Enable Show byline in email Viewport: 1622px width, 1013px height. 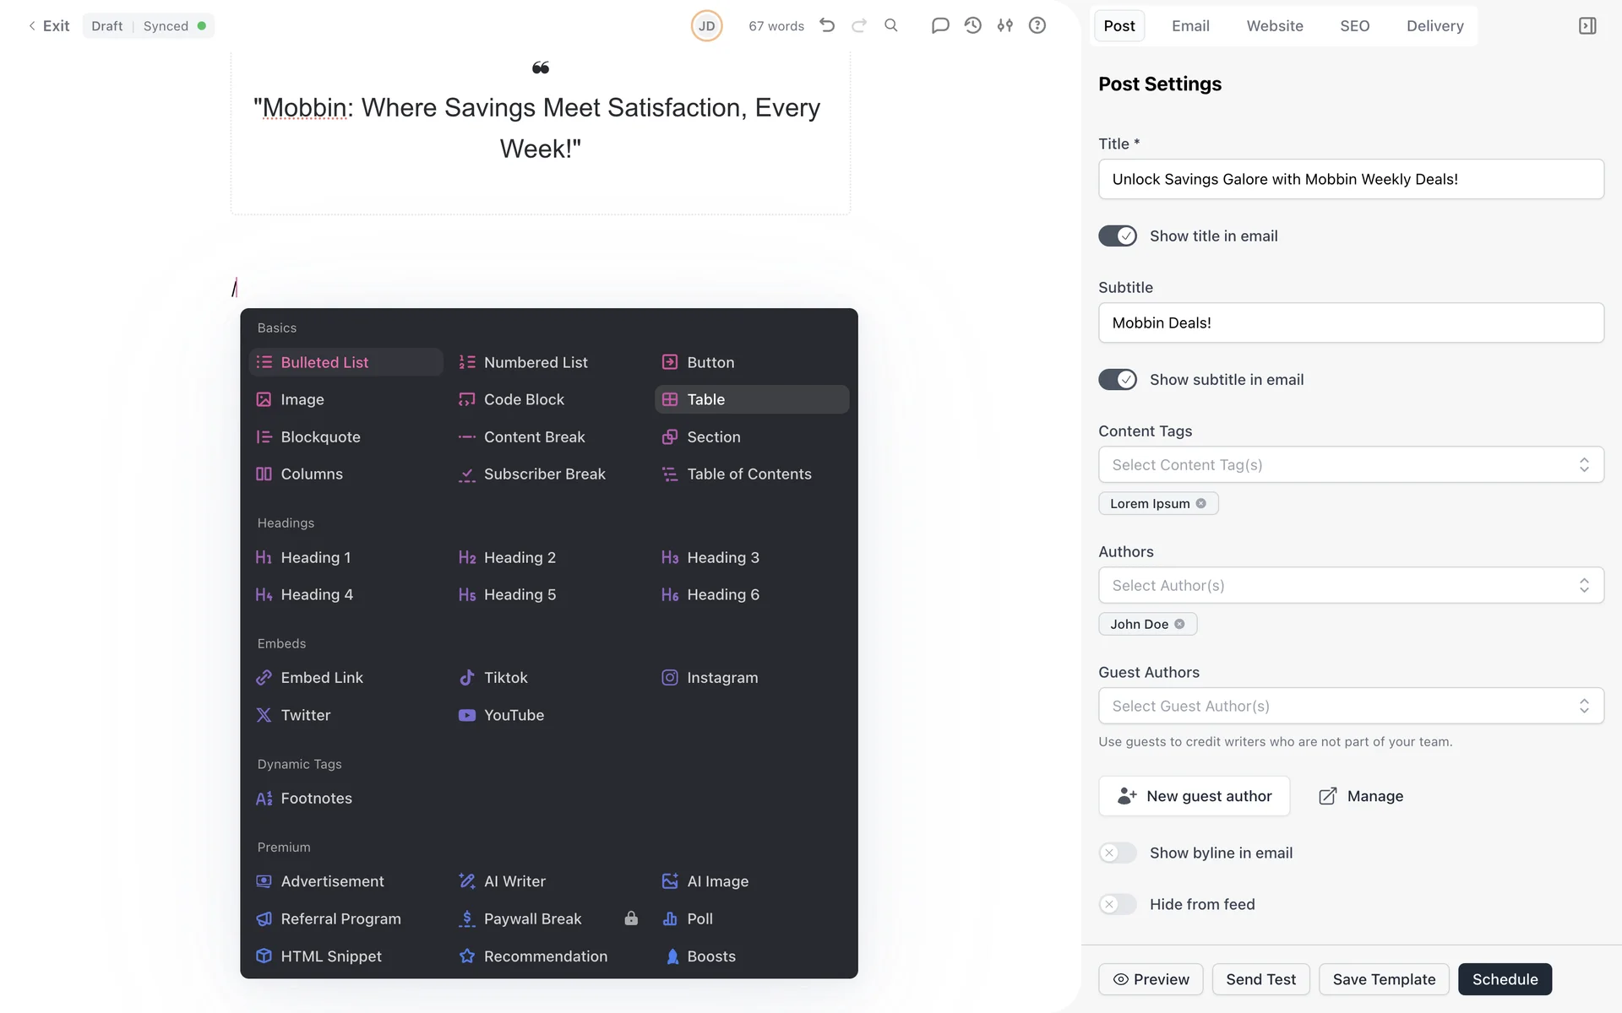click(x=1117, y=853)
